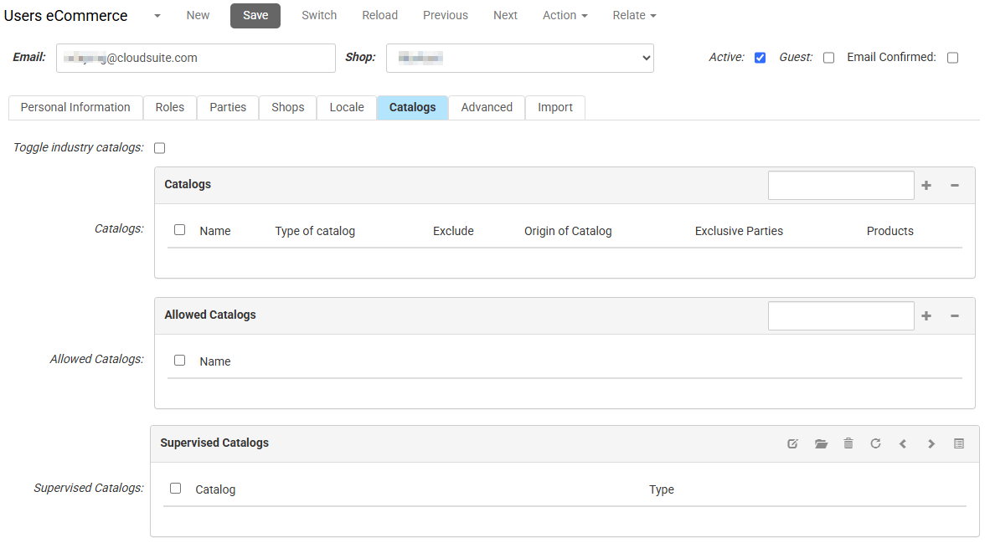Open selected record in Supervised Catalogs
Screen dimensions: 990x548
(x=821, y=443)
